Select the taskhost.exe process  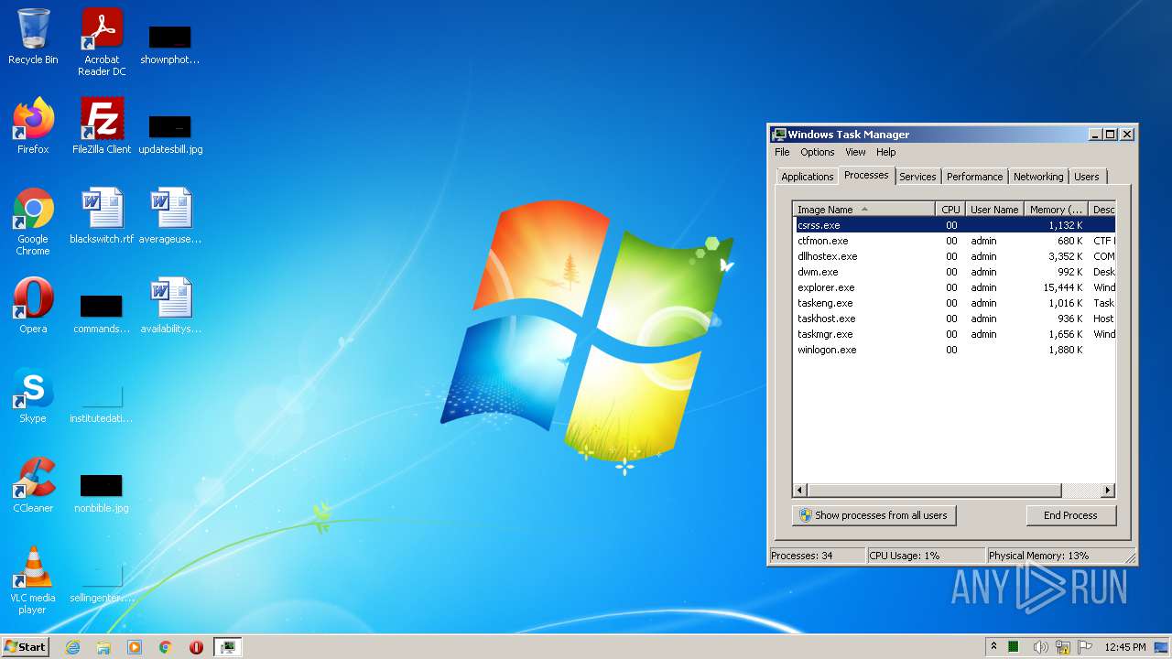pyautogui.click(x=955, y=319)
